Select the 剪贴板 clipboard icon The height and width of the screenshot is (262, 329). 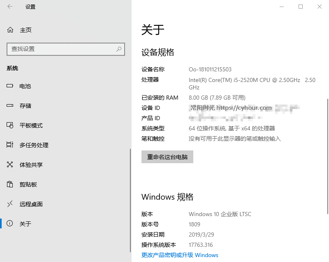(x=9, y=184)
